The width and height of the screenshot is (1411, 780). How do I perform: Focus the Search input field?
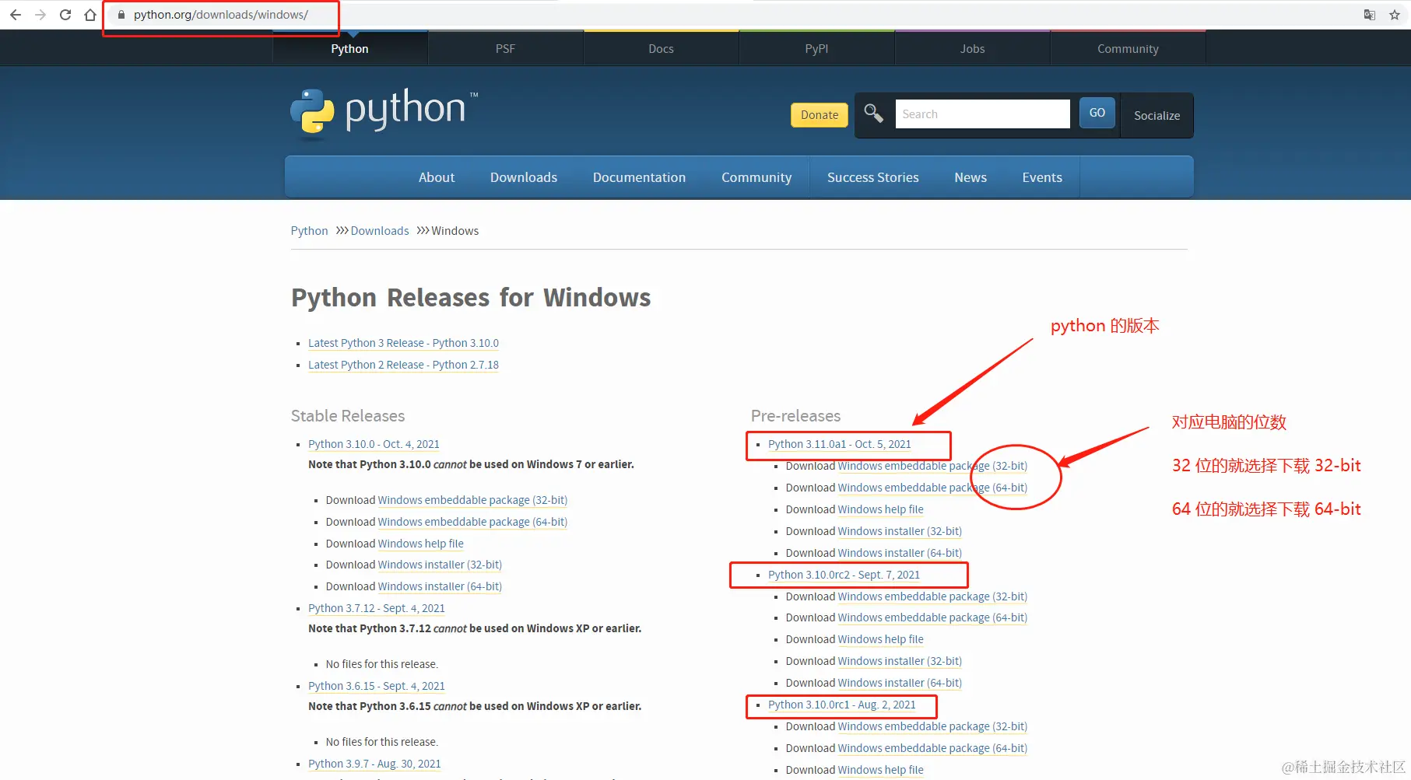click(x=982, y=114)
